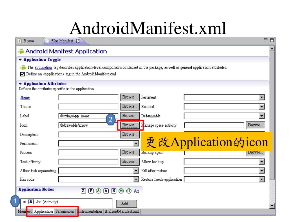Click the Jao activity A icon in nodes list
This screenshot has width=296, height=222.
click(x=31, y=201)
